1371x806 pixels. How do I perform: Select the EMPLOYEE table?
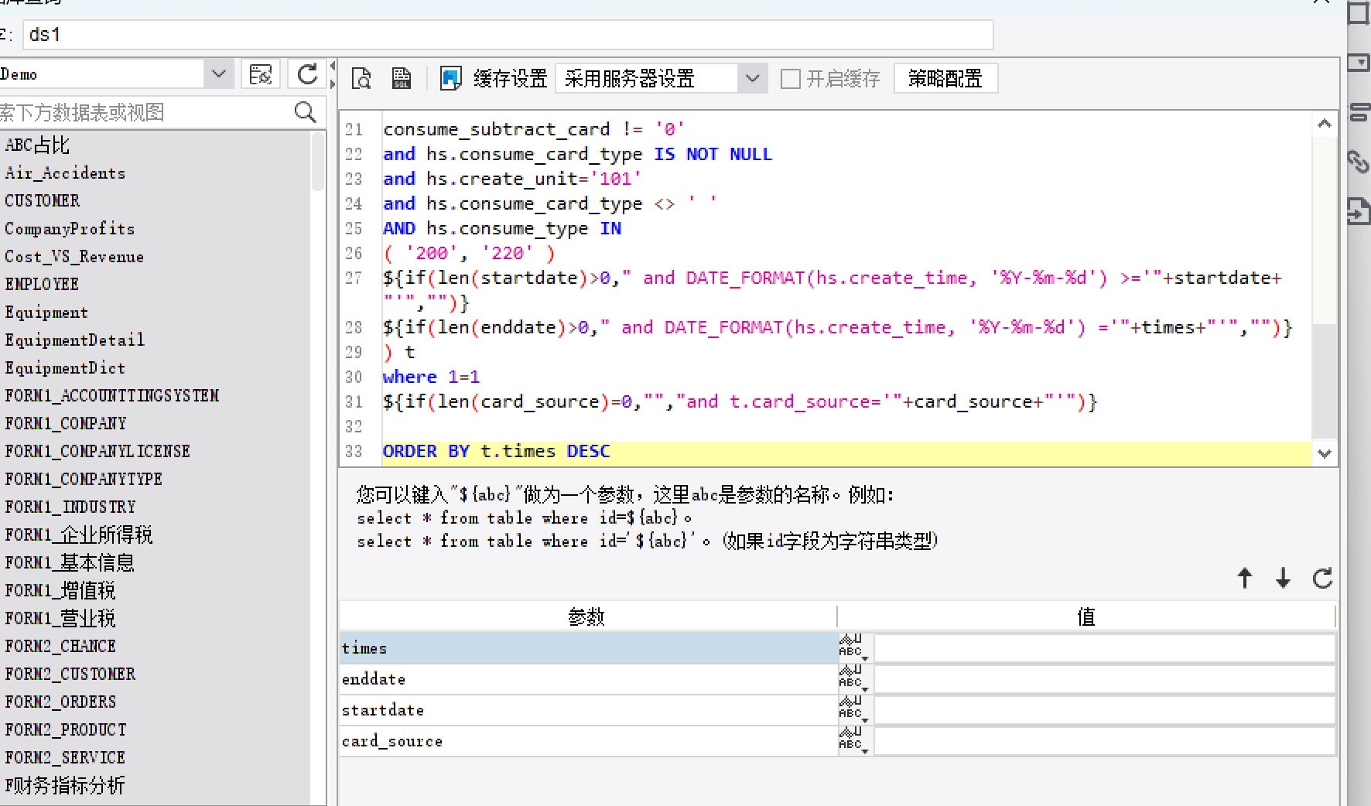[42, 284]
